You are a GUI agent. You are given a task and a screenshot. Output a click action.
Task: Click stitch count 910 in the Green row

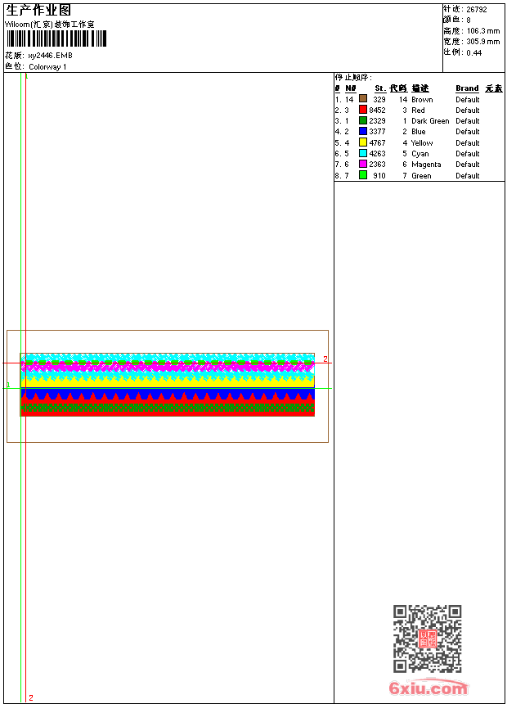tap(379, 175)
